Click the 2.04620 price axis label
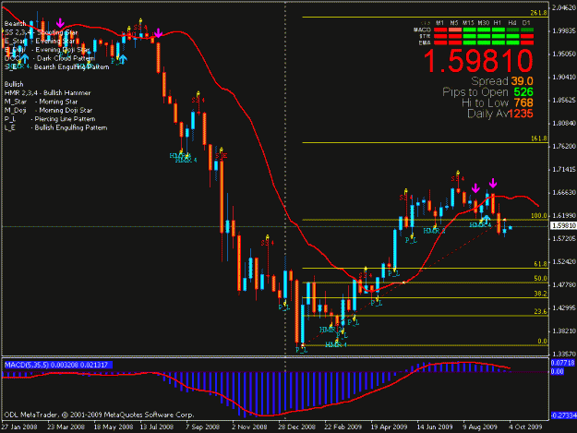577x433 pixels. point(564,7)
